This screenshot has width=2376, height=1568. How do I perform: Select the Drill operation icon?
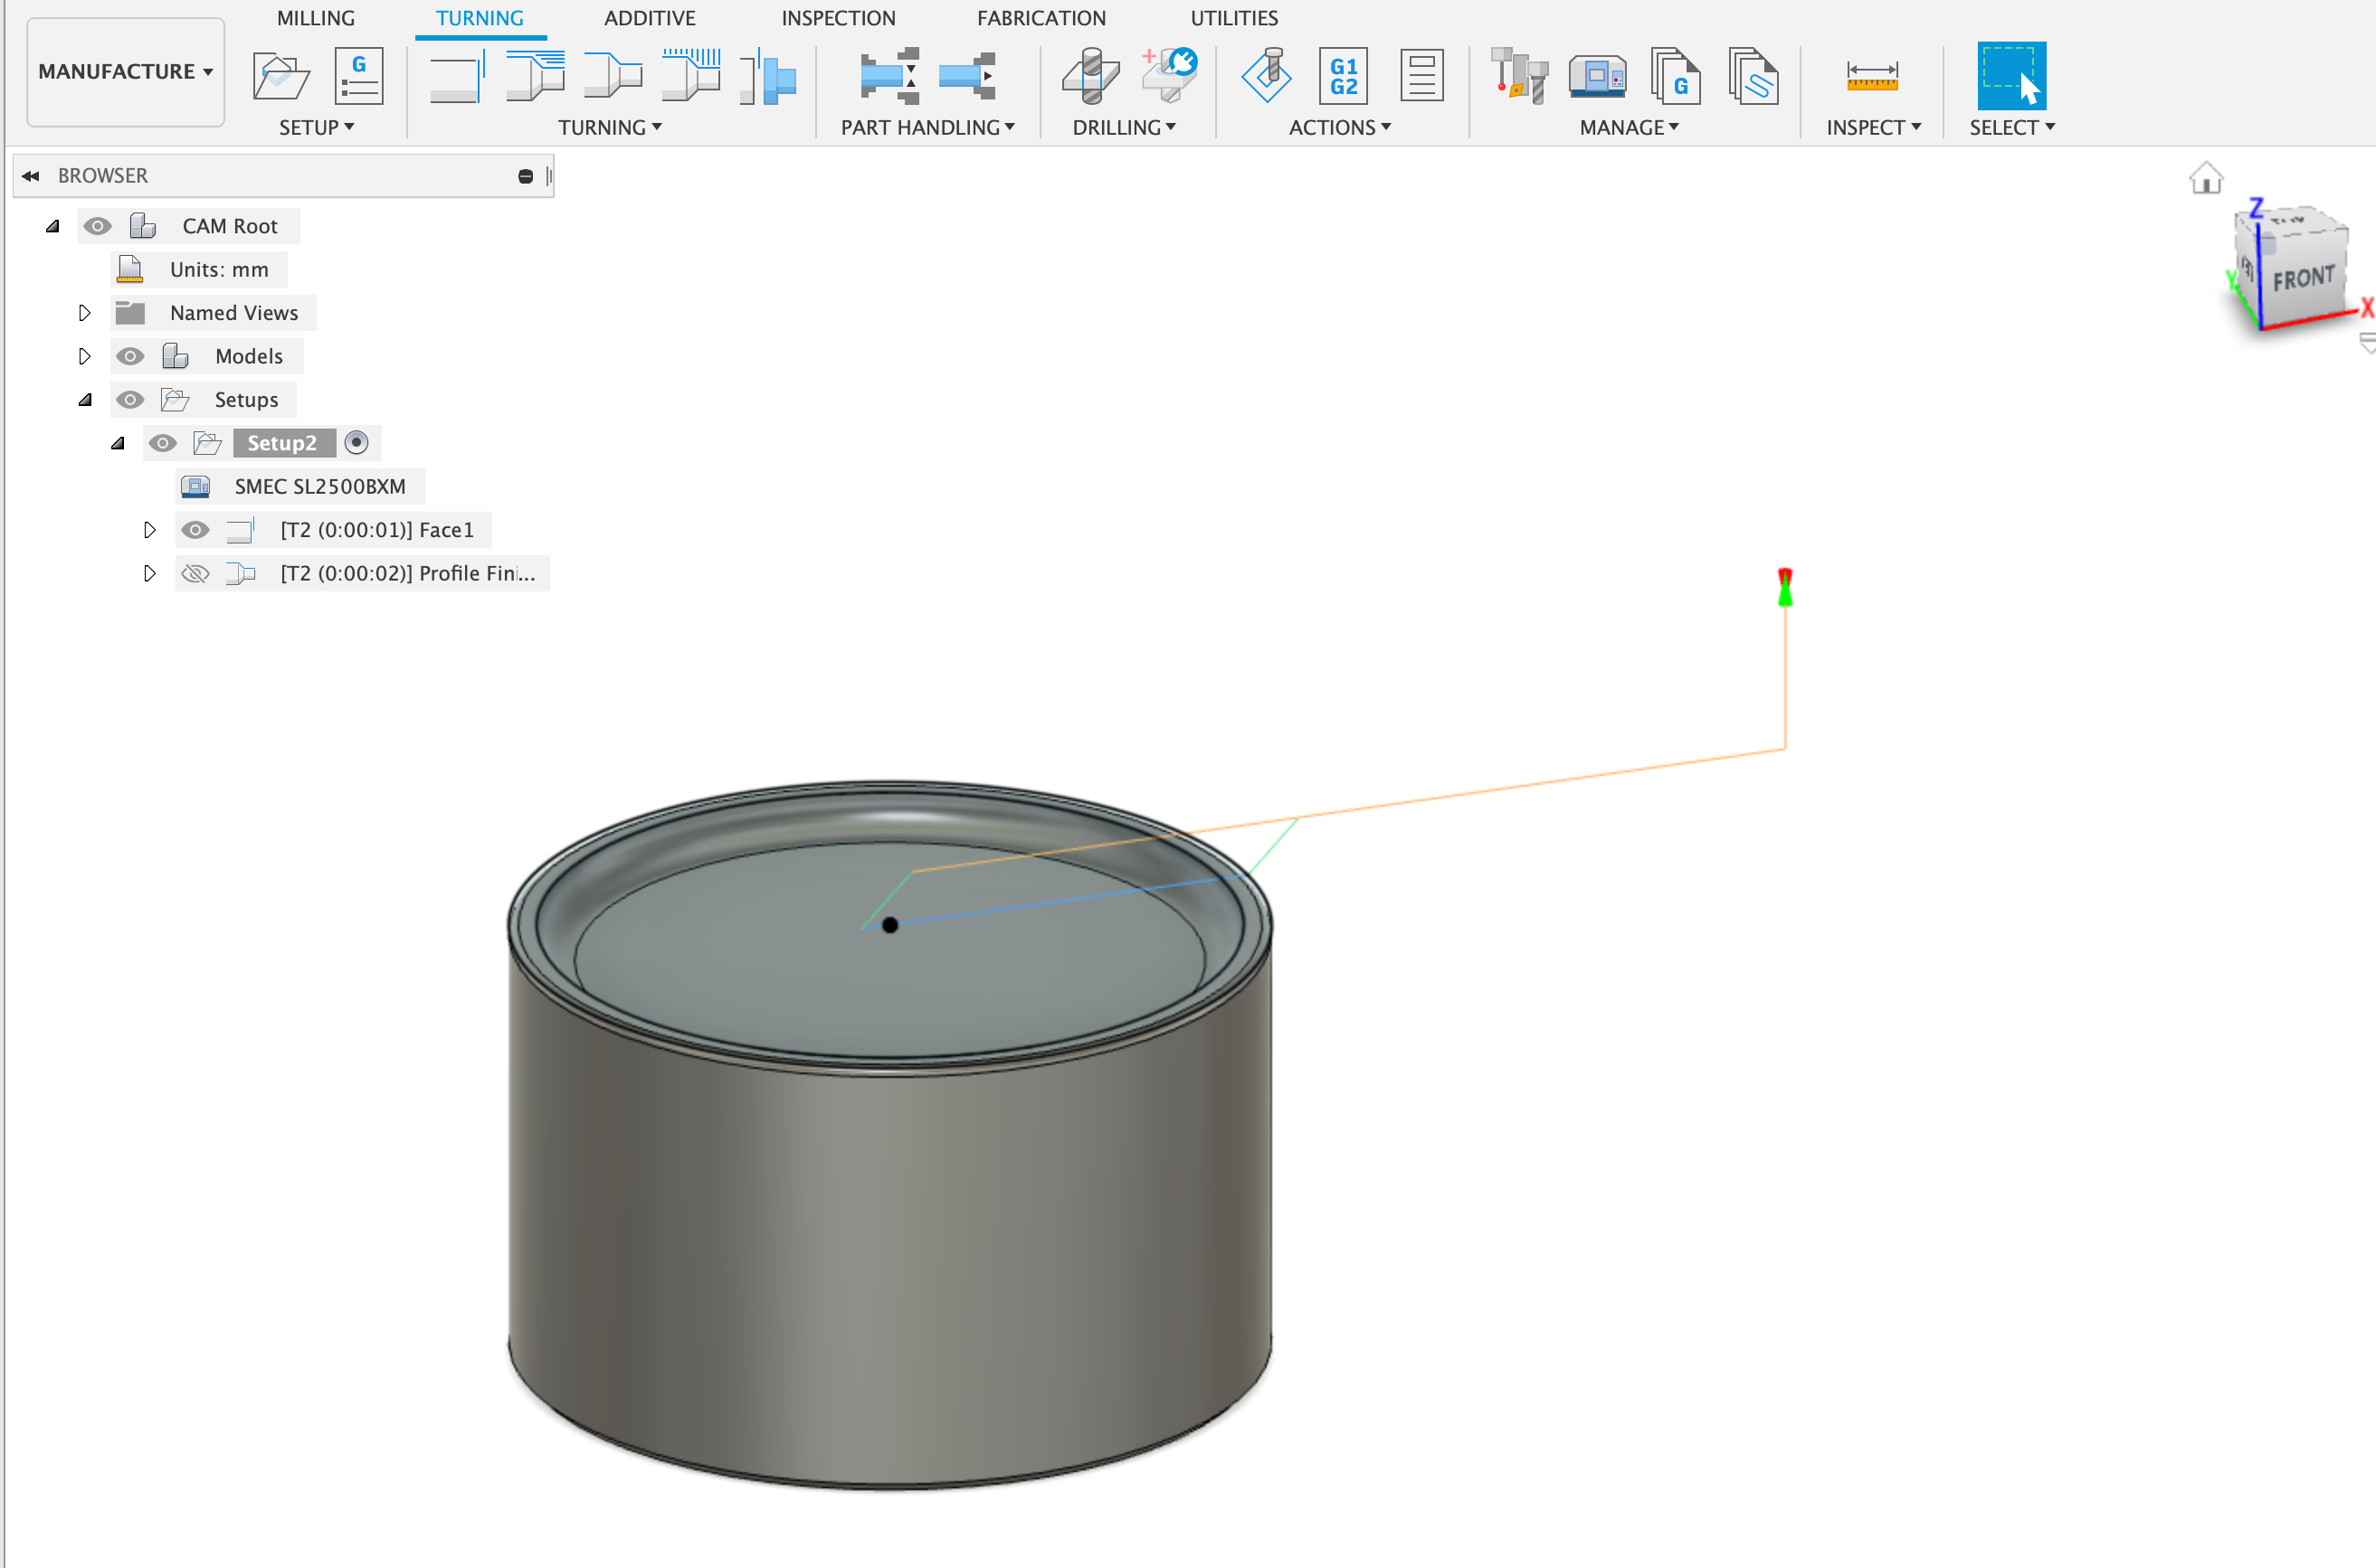click(1089, 75)
